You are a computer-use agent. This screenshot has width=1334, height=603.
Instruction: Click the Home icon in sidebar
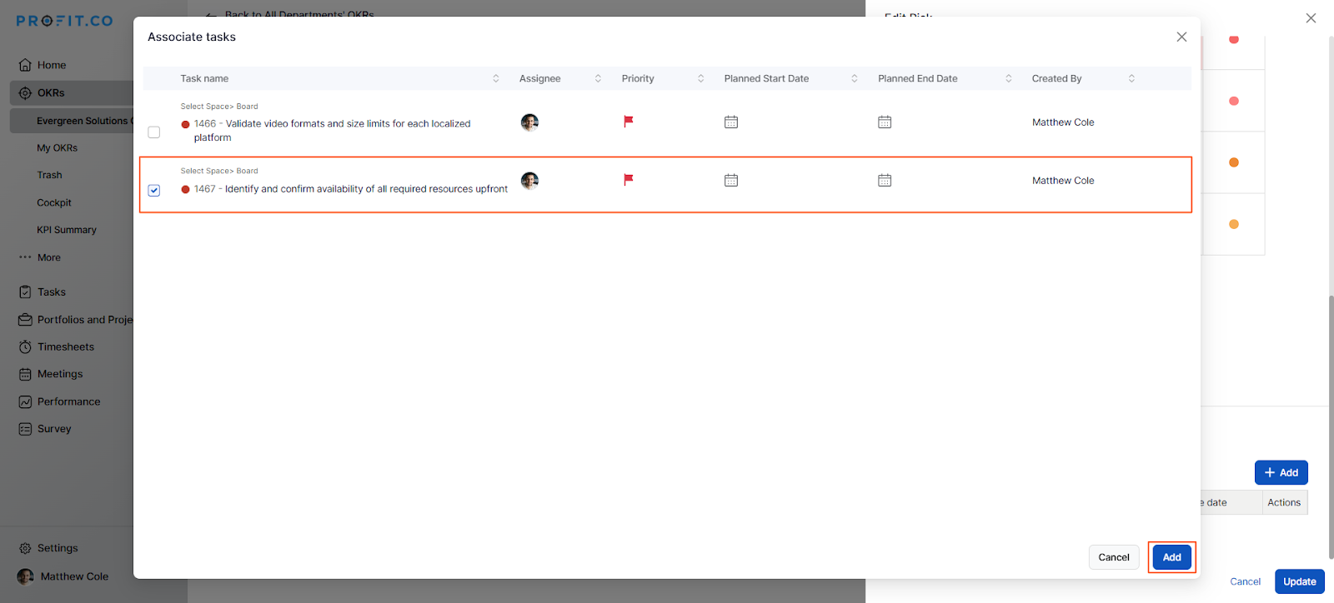(x=25, y=65)
